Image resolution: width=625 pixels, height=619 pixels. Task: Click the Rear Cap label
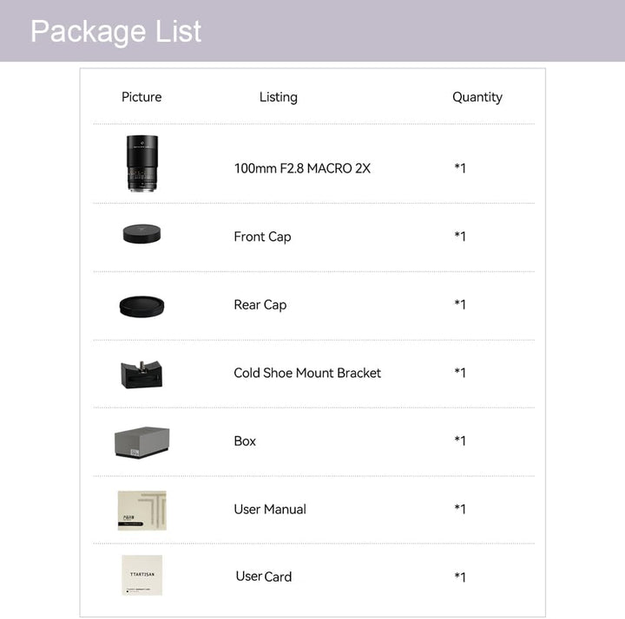point(260,305)
